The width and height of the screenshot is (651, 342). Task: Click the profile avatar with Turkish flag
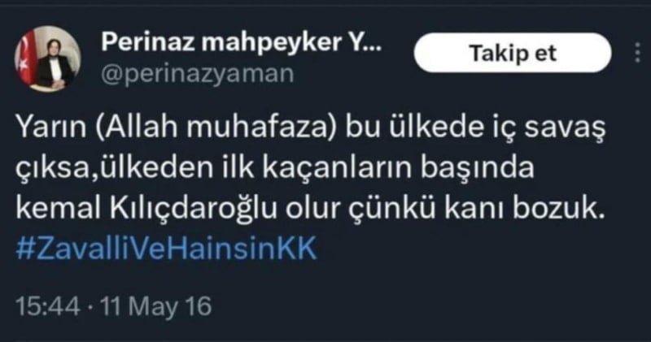click(x=48, y=58)
